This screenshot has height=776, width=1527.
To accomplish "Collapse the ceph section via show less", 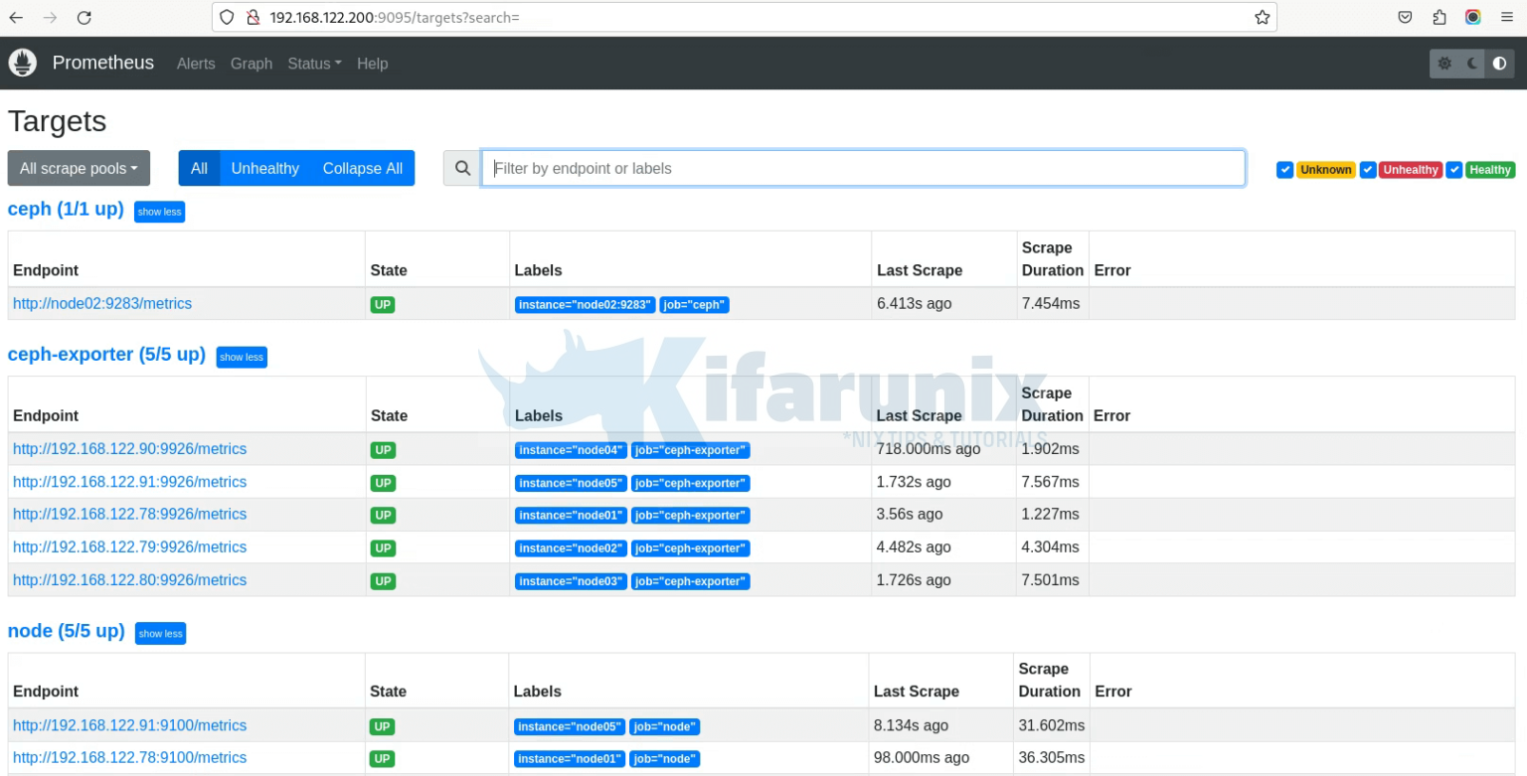I will pos(159,212).
